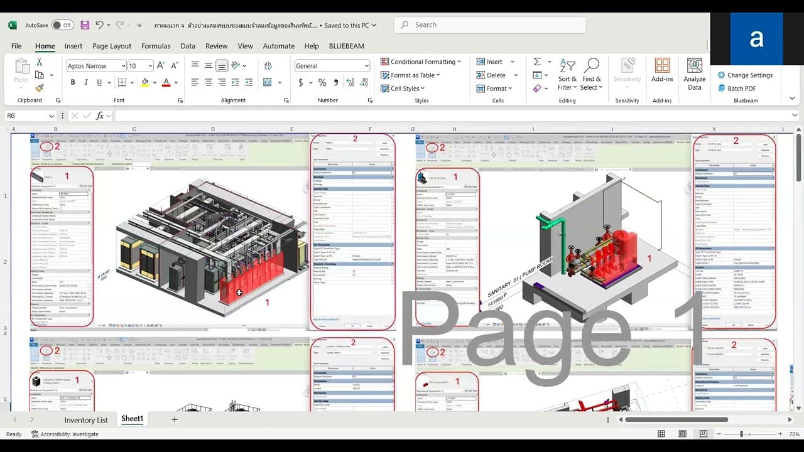Apply Percent Style format
This screenshot has width=804, height=452.
tap(322, 82)
